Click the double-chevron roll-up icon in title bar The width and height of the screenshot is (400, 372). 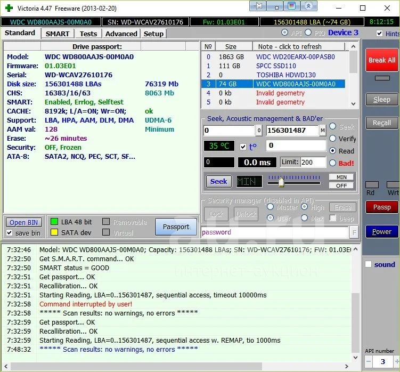coord(308,6)
